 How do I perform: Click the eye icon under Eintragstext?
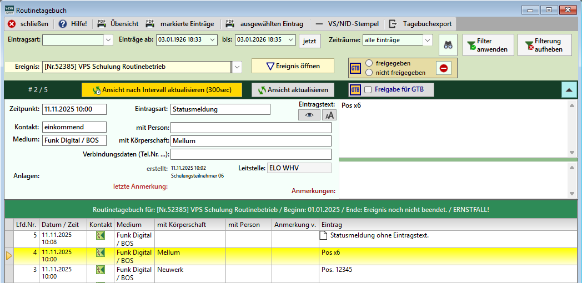click(309, 115)
